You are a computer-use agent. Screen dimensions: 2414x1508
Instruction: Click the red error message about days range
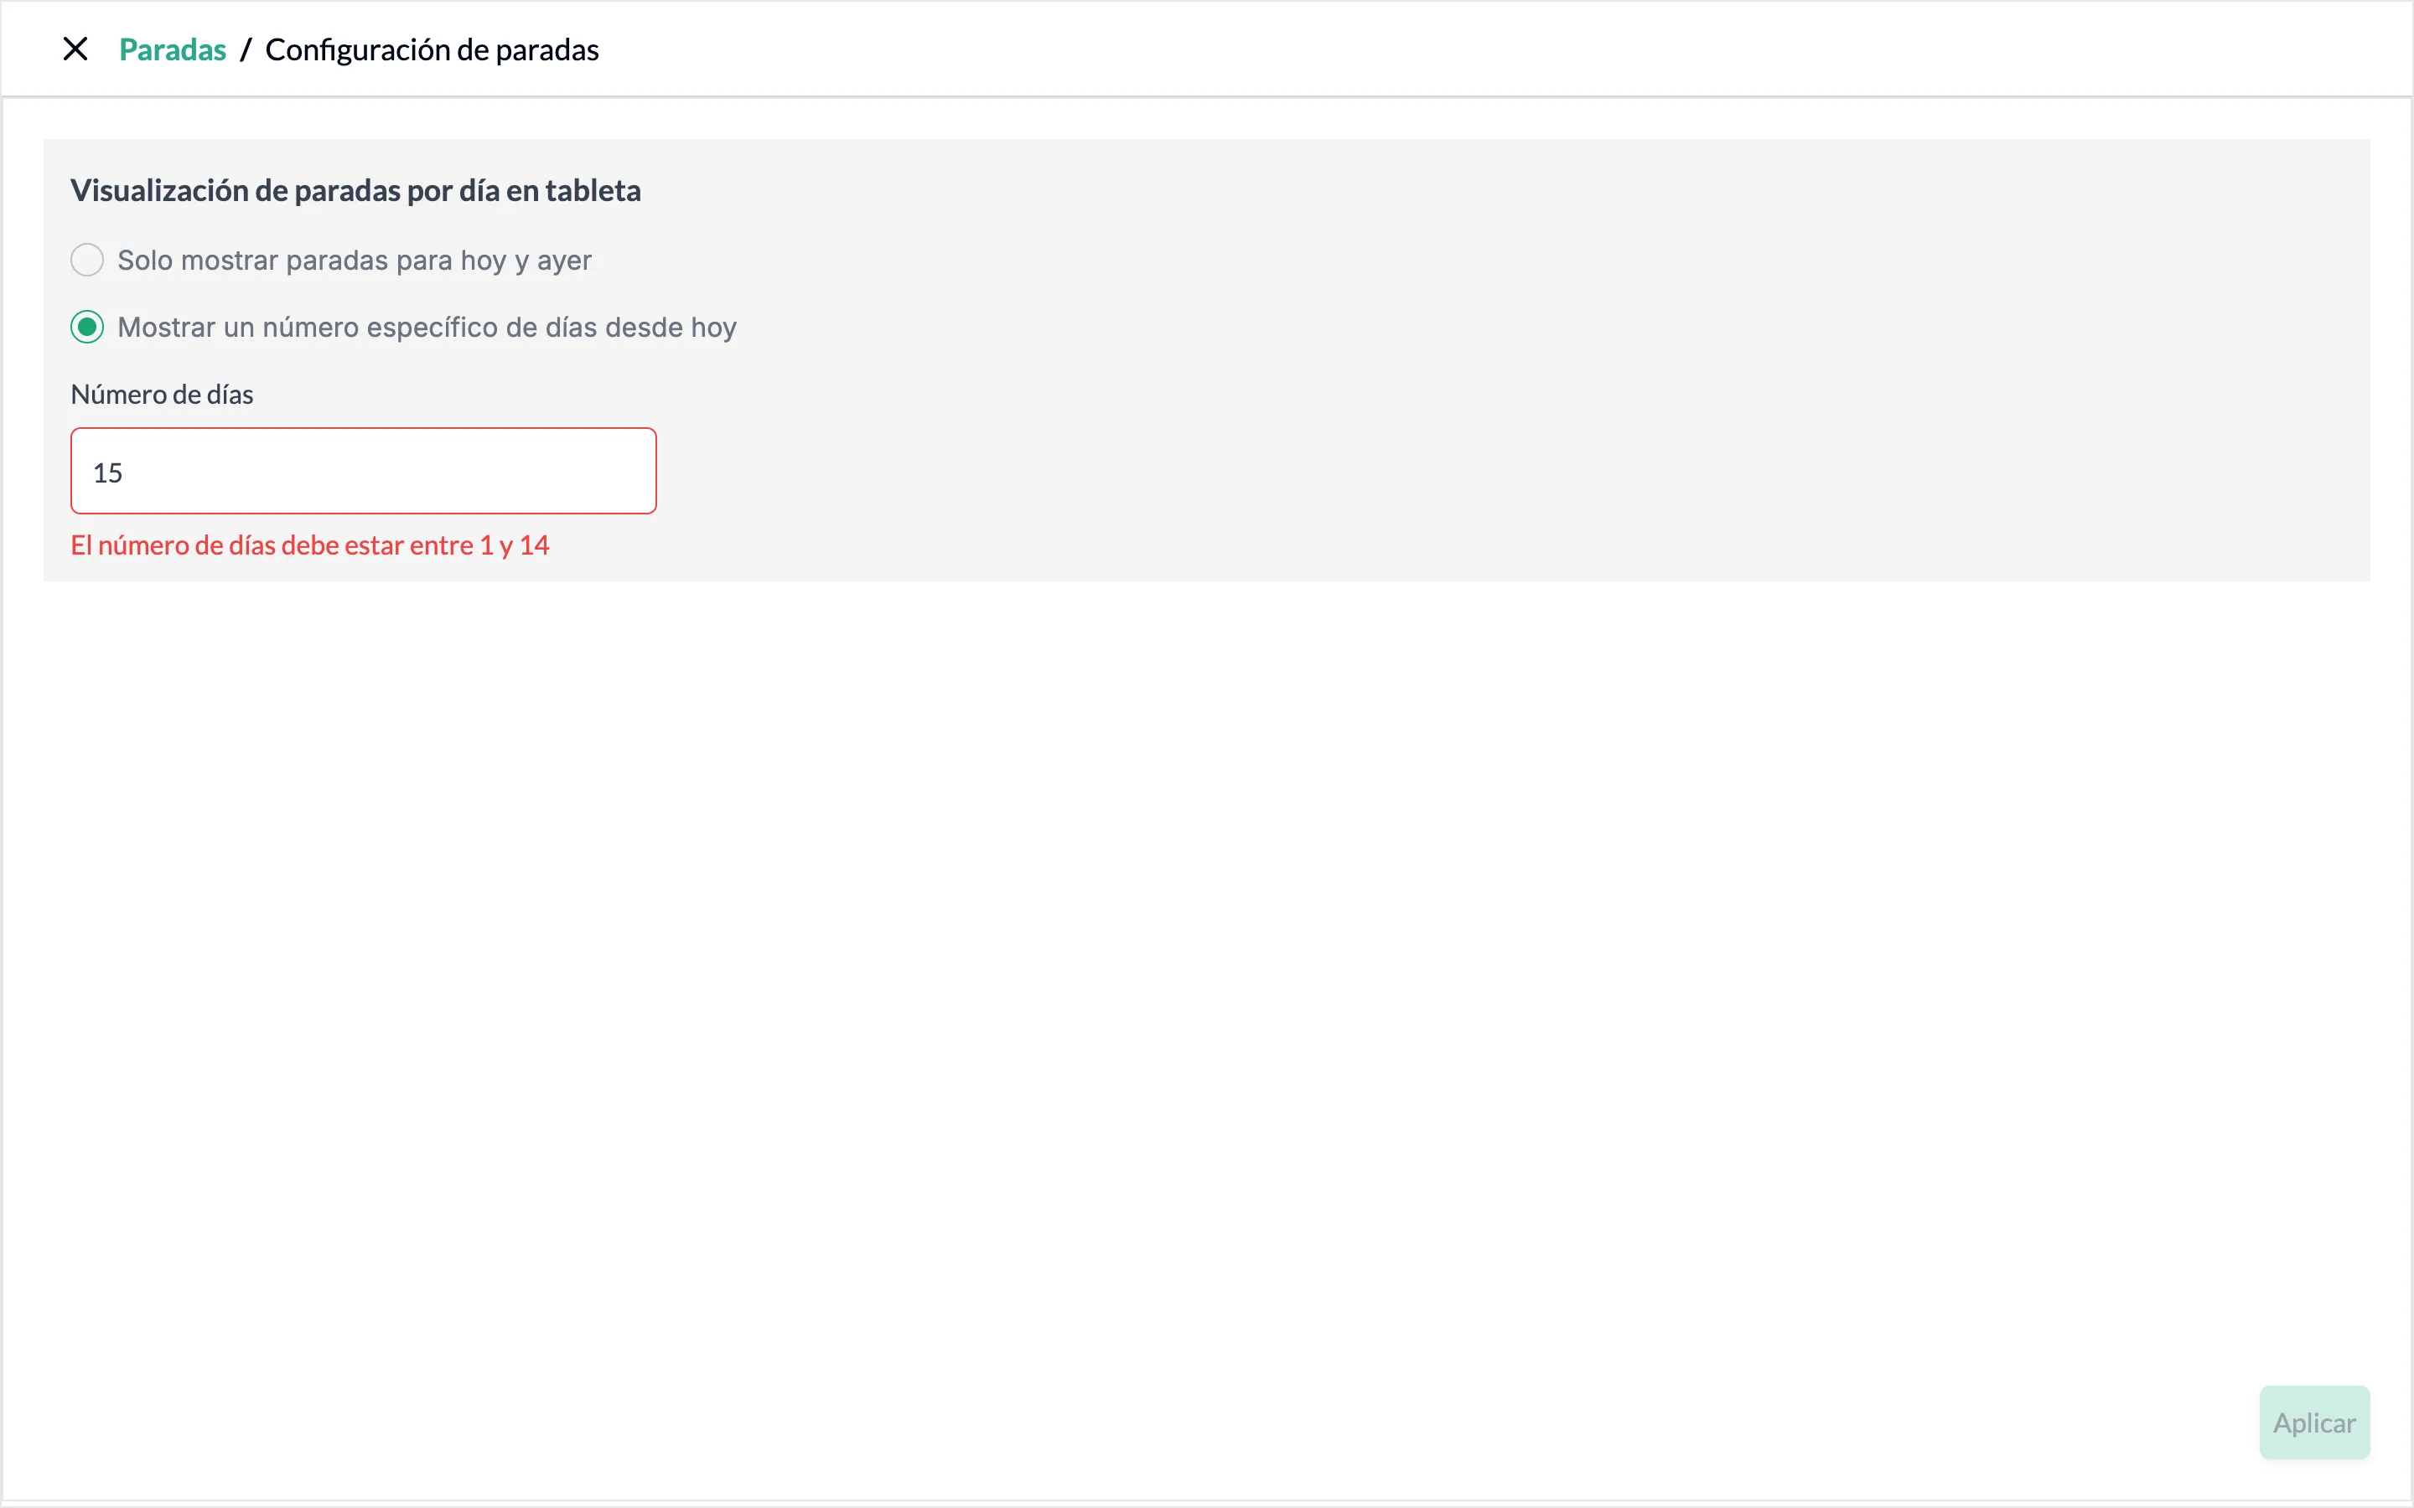309,545
